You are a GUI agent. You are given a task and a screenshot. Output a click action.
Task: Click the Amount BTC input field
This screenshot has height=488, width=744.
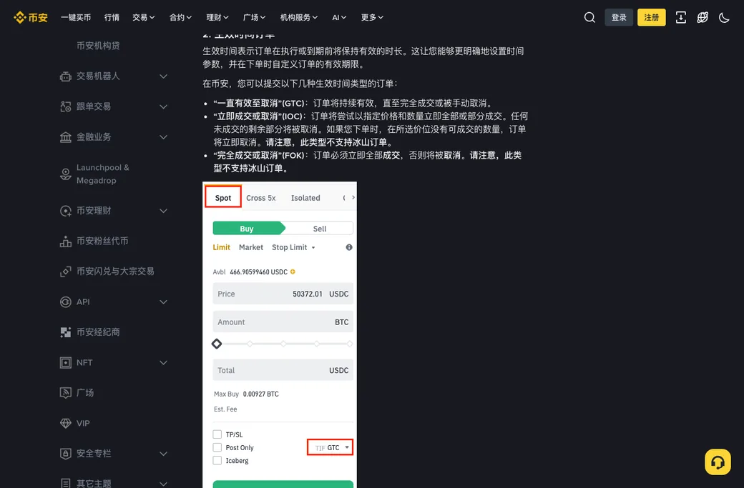[283, 322]
